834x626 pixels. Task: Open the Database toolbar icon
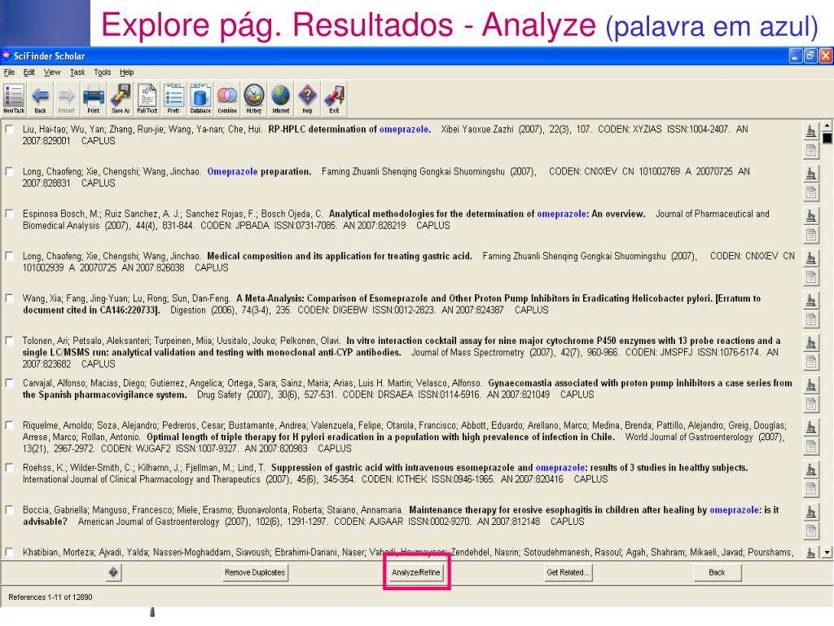click(x=200, y=99)
